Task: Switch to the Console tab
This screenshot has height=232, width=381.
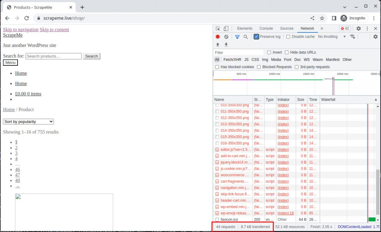Action: point(266,29)
